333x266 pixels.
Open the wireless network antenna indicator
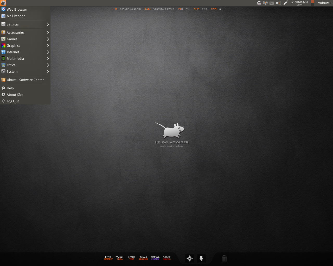coord(265,3)
